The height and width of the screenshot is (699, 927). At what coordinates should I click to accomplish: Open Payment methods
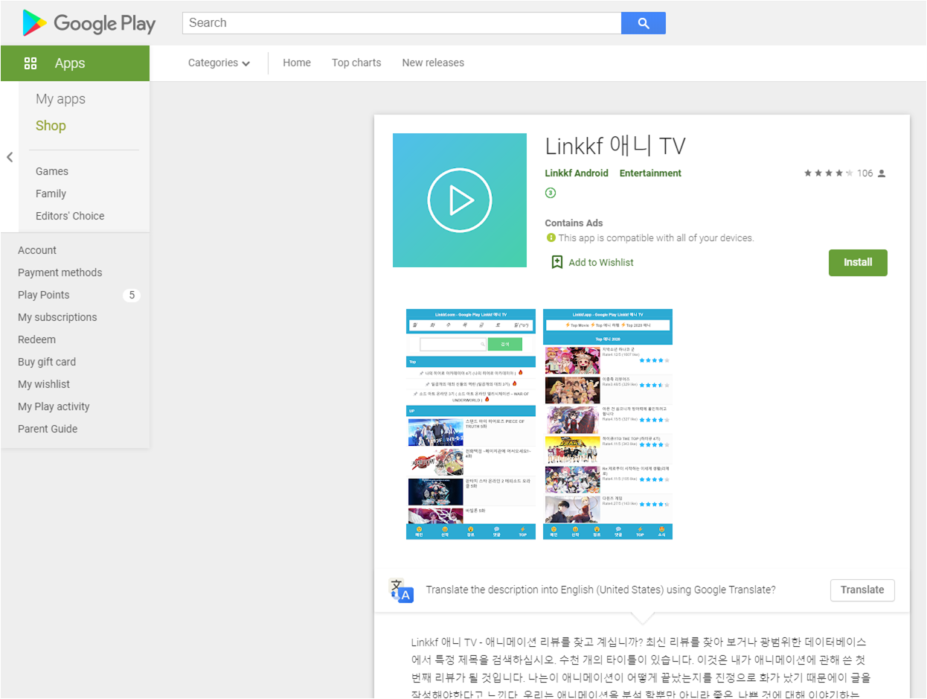(x=60, y=272)
